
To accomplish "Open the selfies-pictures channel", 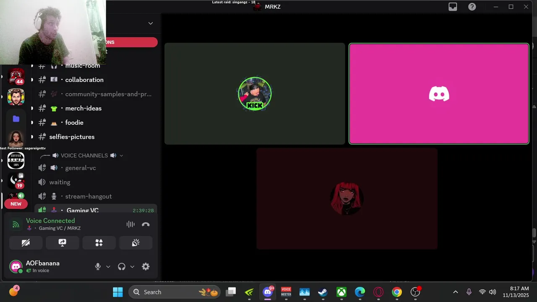I will pos(72,137).
